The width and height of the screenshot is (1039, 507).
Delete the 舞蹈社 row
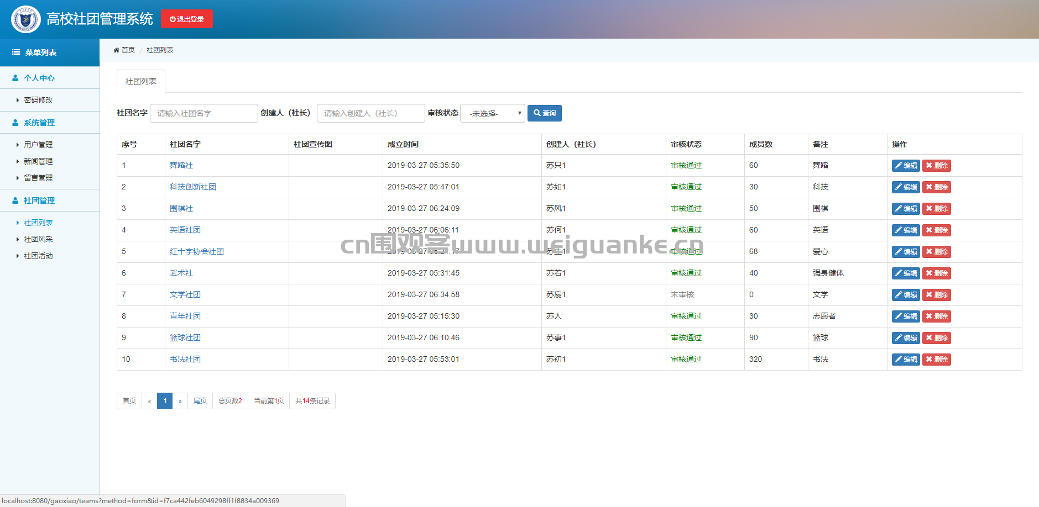click(x=937, y=166)
